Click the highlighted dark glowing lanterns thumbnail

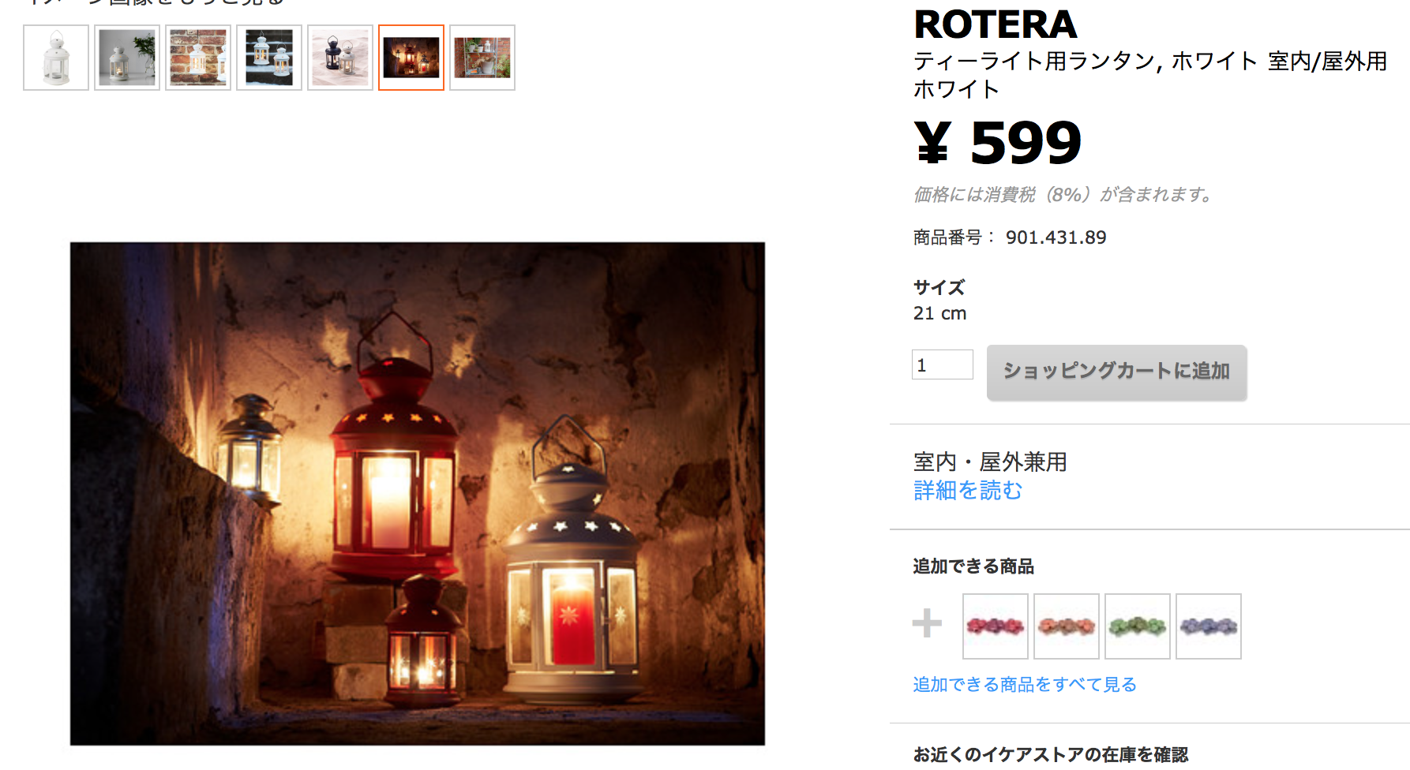411,58
